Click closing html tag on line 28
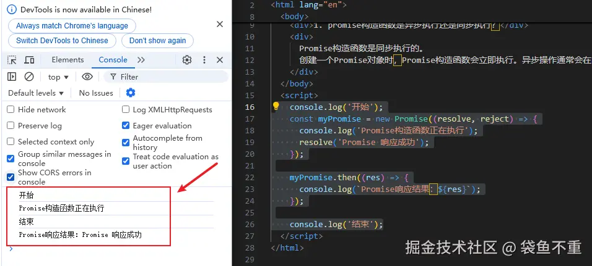The image size is (592, 266). (287, 247)
